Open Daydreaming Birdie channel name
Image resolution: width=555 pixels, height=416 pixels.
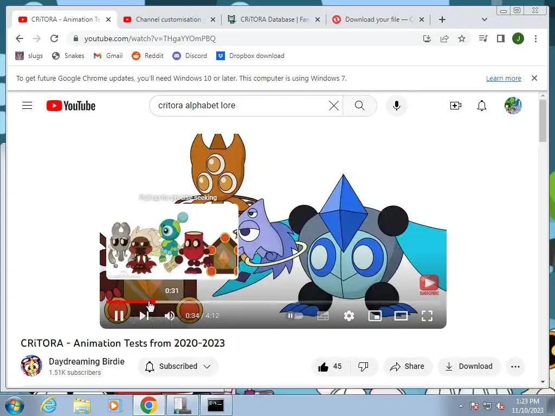tap(87, 361)
